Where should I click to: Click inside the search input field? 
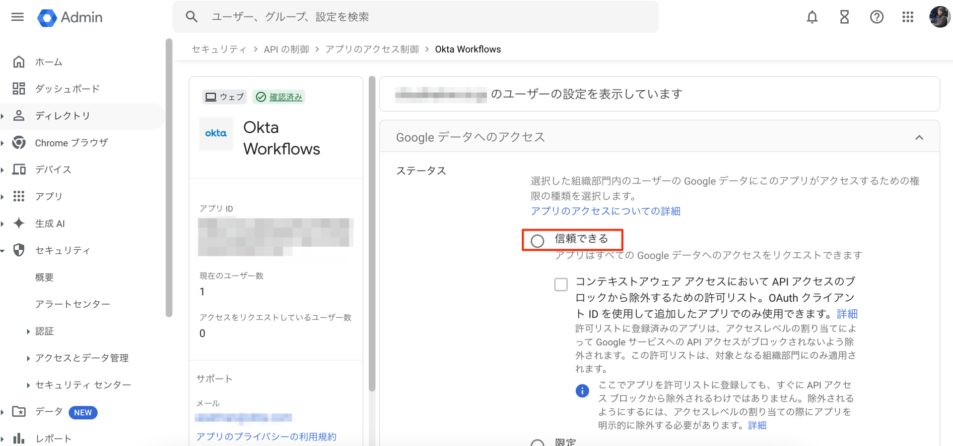[347, 16]
